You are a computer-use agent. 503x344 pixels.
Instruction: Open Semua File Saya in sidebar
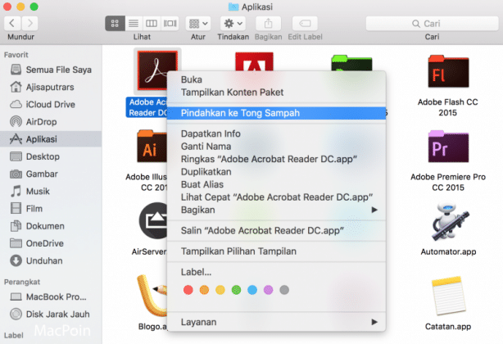(x=51, y=70)
